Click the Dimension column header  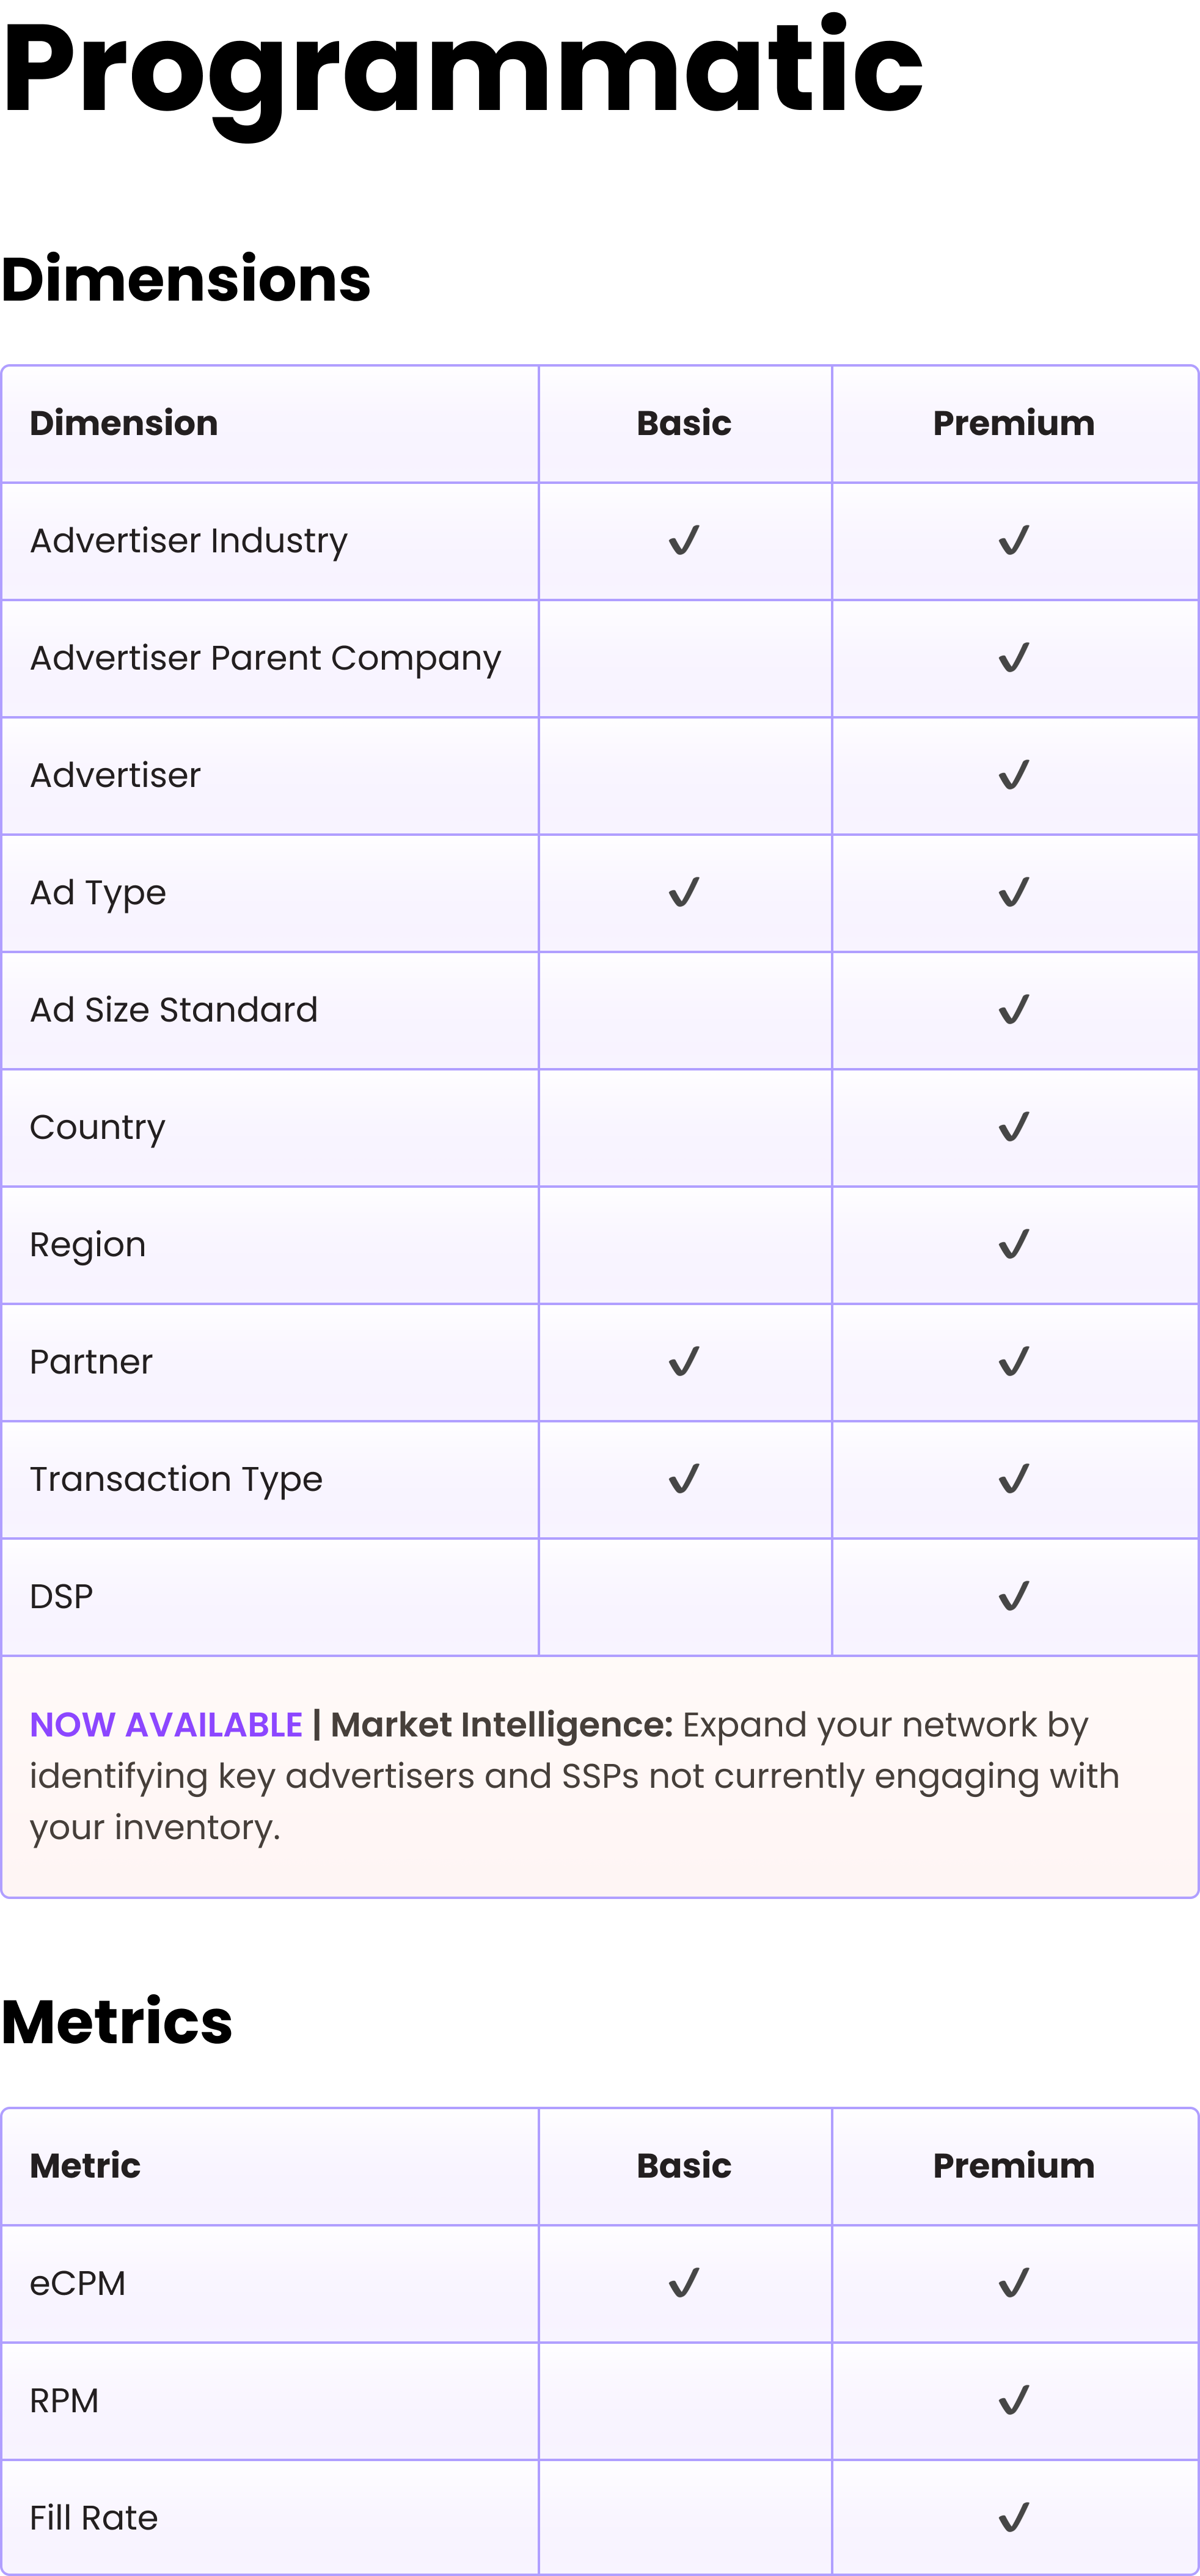tap(124, 423)
